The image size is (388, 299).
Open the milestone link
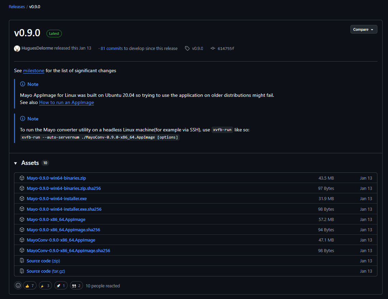[34, 71]
